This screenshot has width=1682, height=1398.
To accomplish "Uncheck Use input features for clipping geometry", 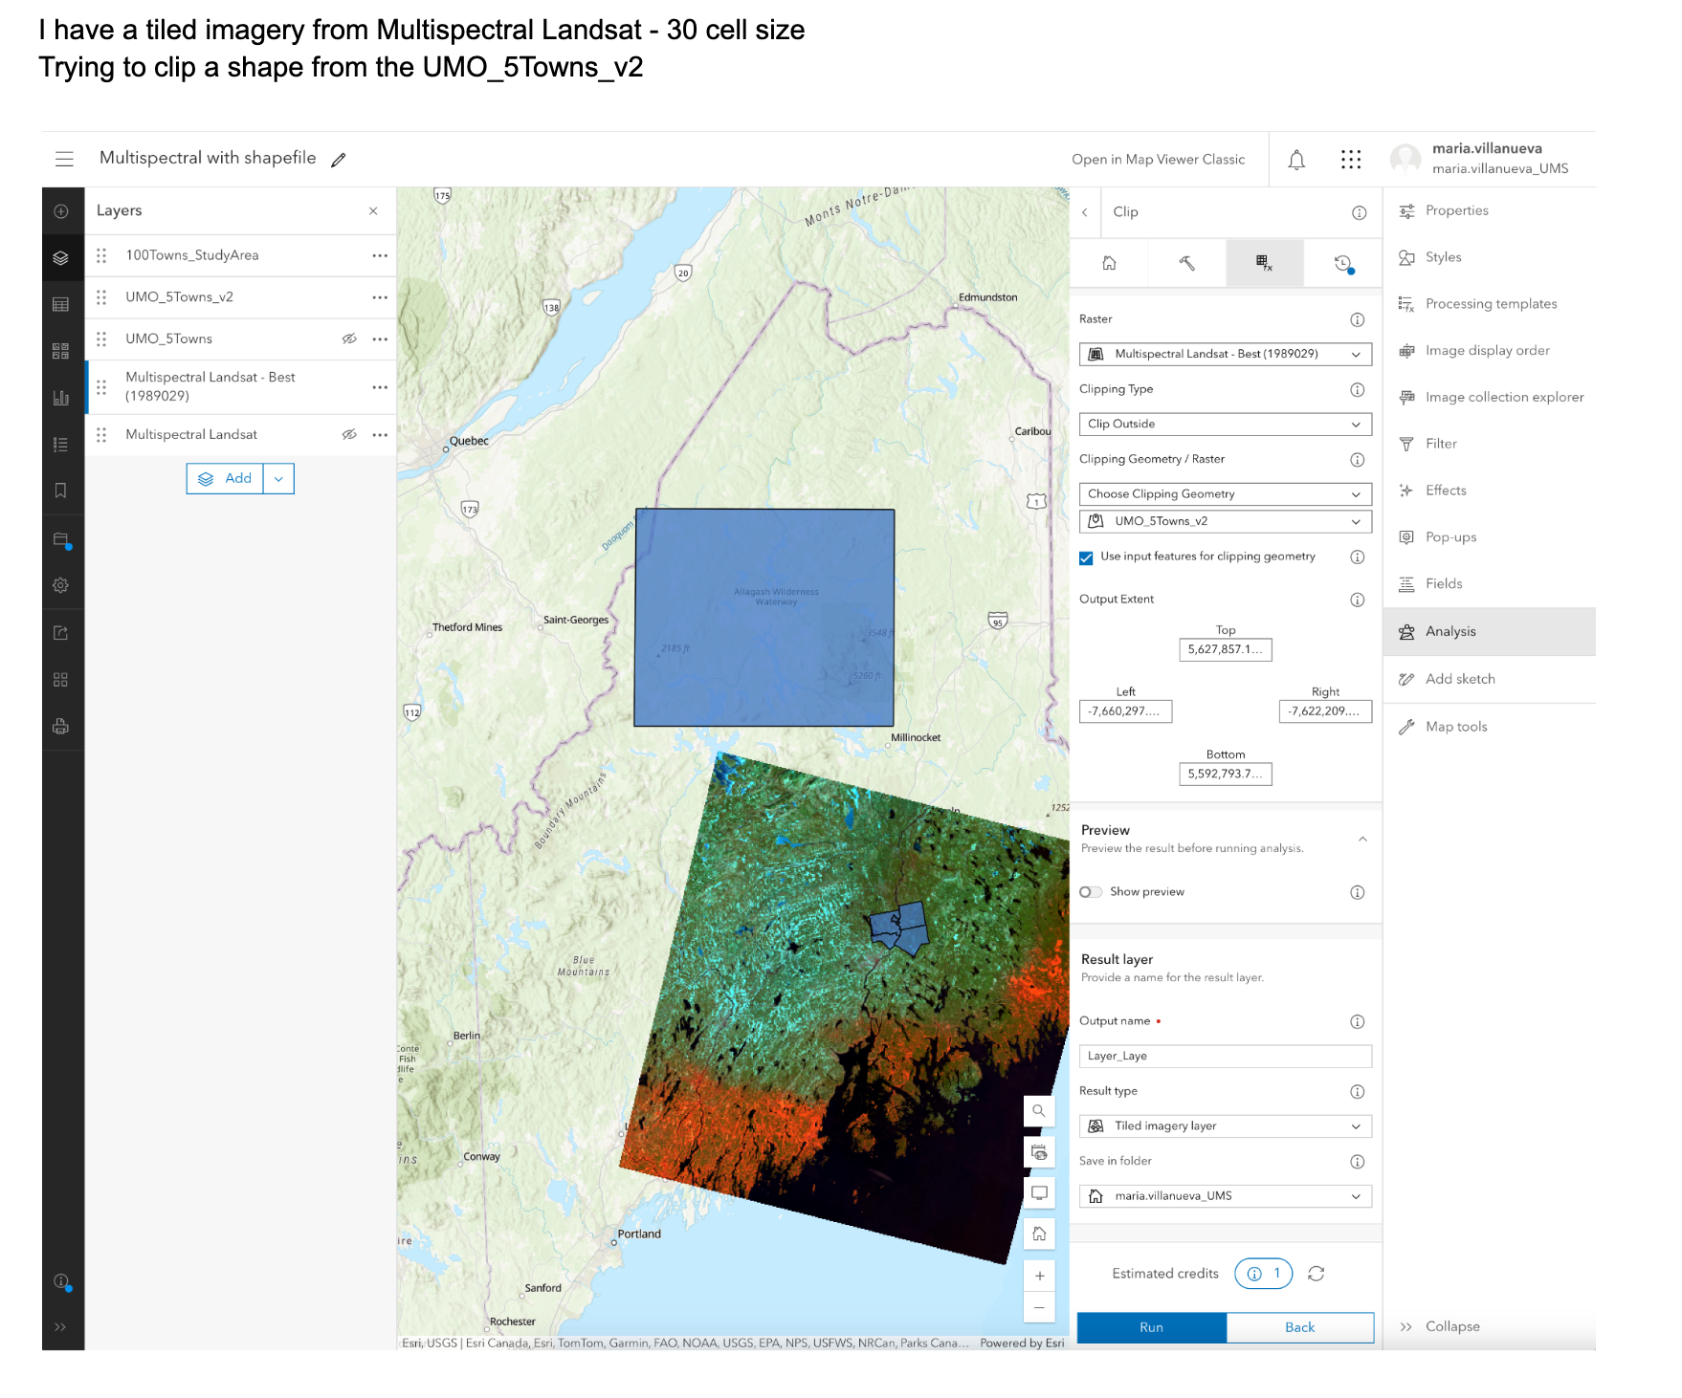I will 1086,557.
